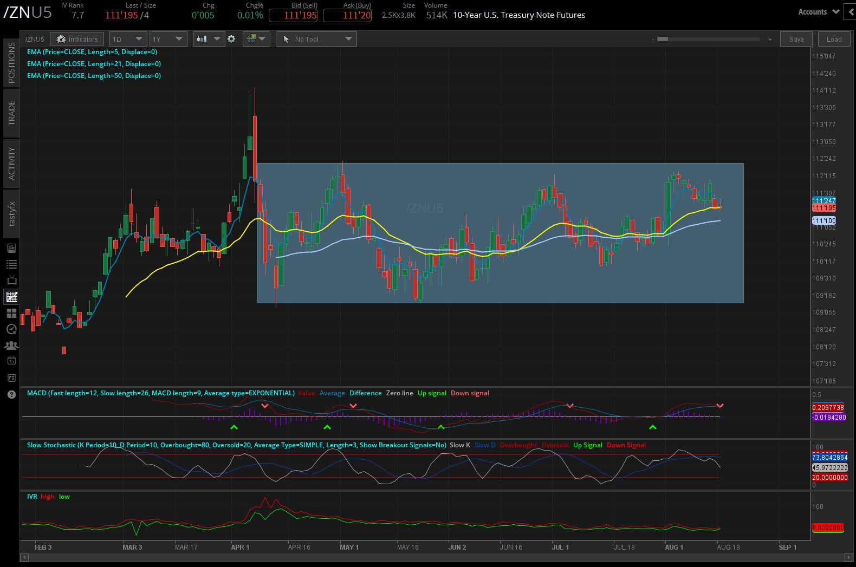Click the MAY 1 date on time axis
Screen dimensions: 856x567
[349, 548]
